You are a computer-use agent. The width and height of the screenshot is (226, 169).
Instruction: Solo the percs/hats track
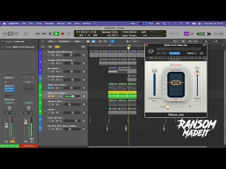coord(53,71)
